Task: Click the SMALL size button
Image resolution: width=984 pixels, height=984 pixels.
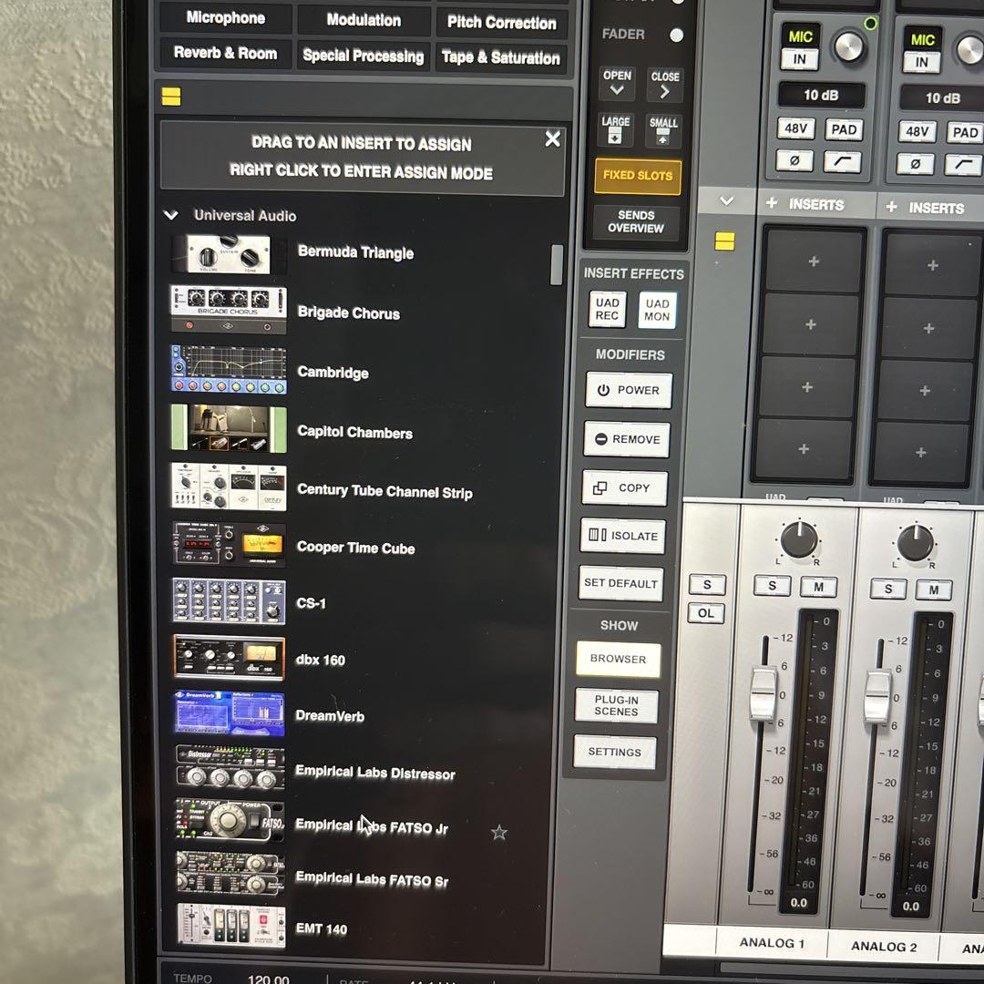Action: pos(662,130)
